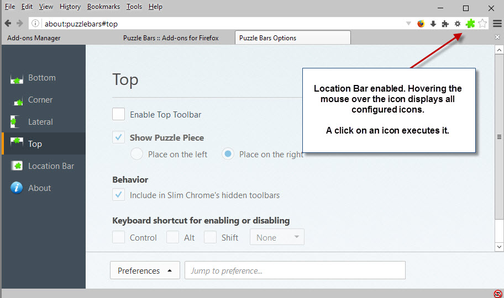Select the Top section in the sidebar

click(x=44, y=143)
